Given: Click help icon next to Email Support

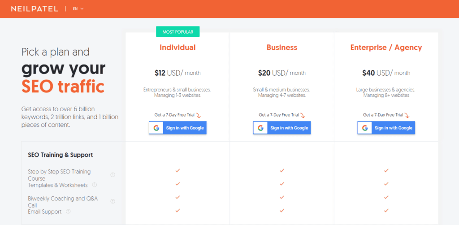Looking at the screenshot, I should pyautogui.click(x=68, y=211).
